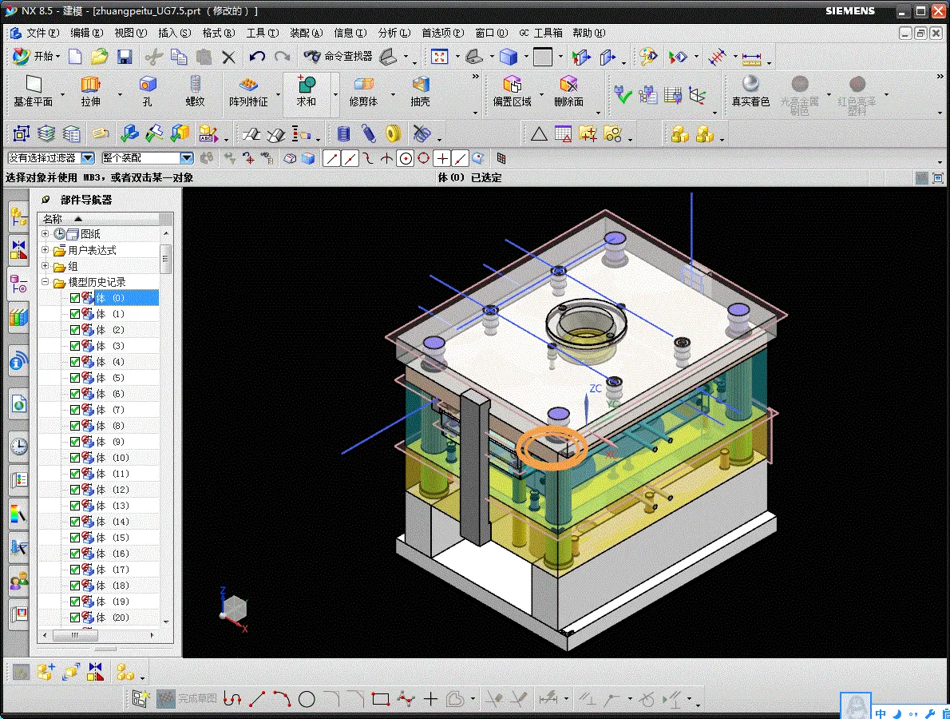Screen dimensions: 950x719
Task: Click the copy icon in toolbar
Action: [x=179, y=57]
